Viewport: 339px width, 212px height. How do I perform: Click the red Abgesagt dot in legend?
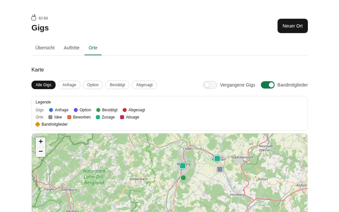[x=125, y=110]
